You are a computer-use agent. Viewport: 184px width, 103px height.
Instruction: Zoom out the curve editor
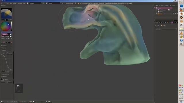5,53
